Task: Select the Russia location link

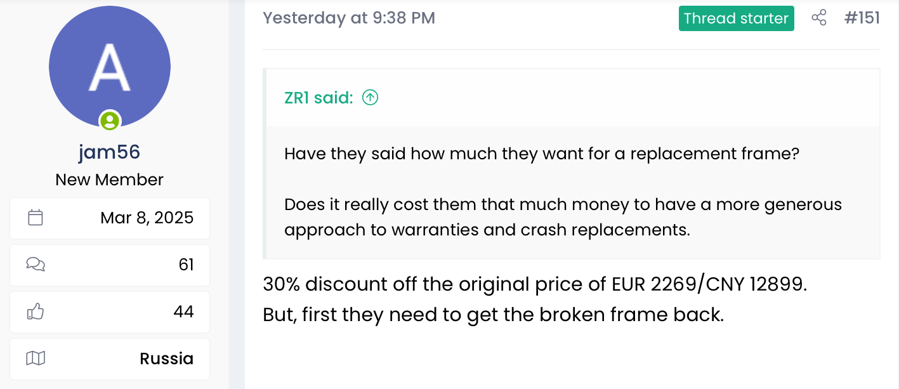Action: coord(166,359)
